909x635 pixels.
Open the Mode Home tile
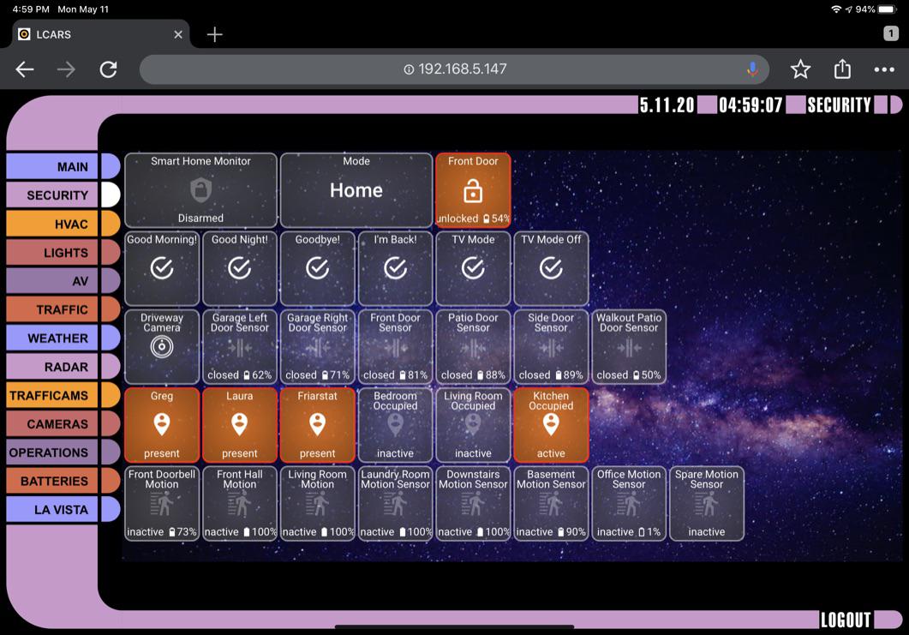356,190
